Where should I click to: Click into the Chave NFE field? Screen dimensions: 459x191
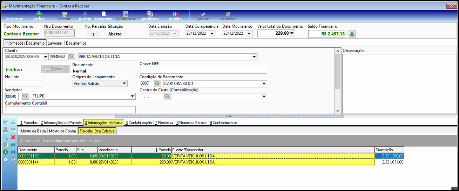(203, 70)
